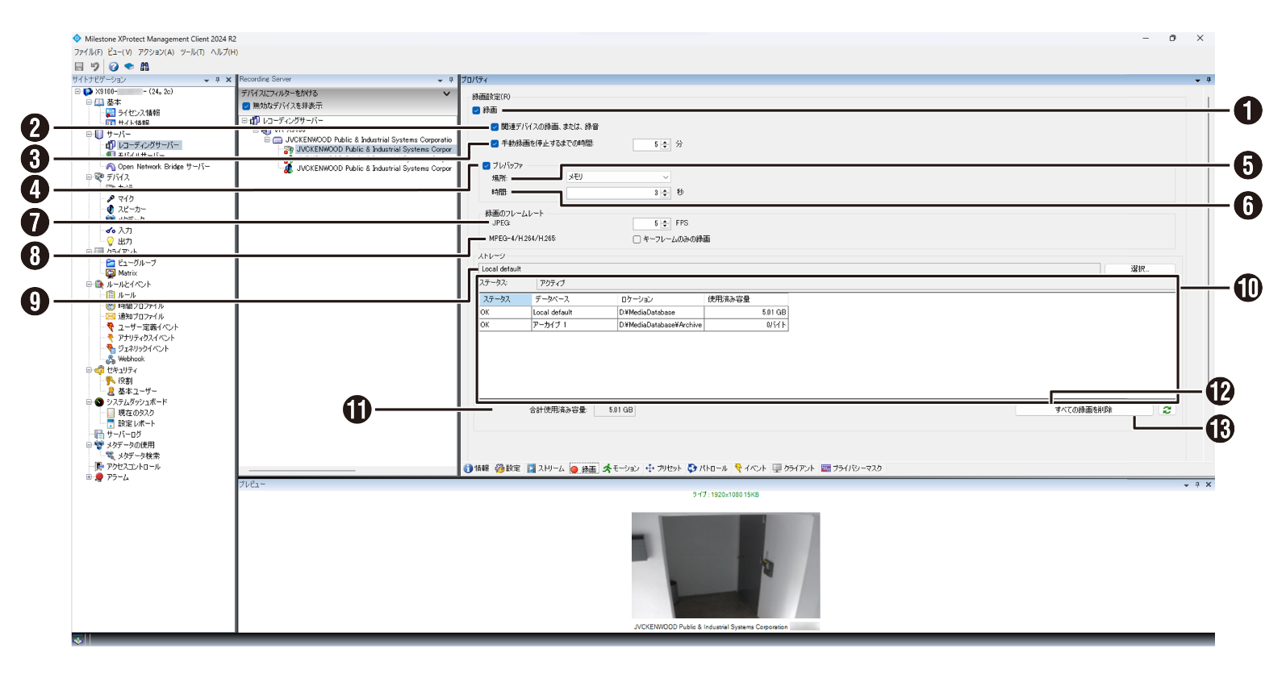Toggle the プレバッファ pre-buffer checkbox

tap(486, 166)
